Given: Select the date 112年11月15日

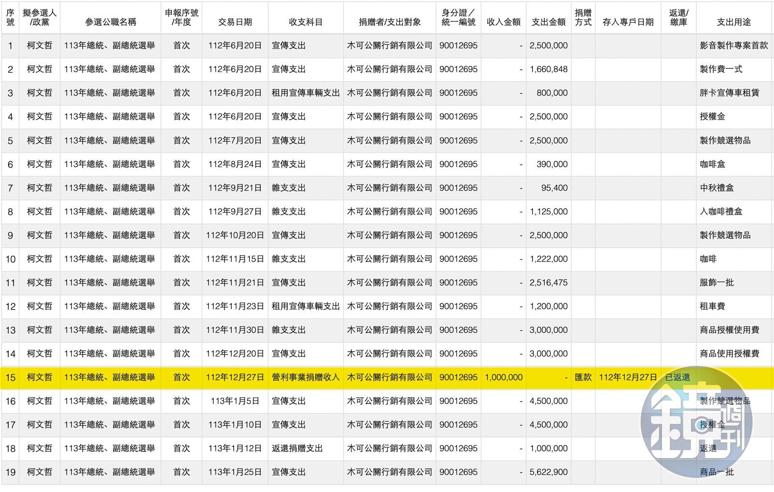Looking at the screenshot, I should click(x=235, y=259).
